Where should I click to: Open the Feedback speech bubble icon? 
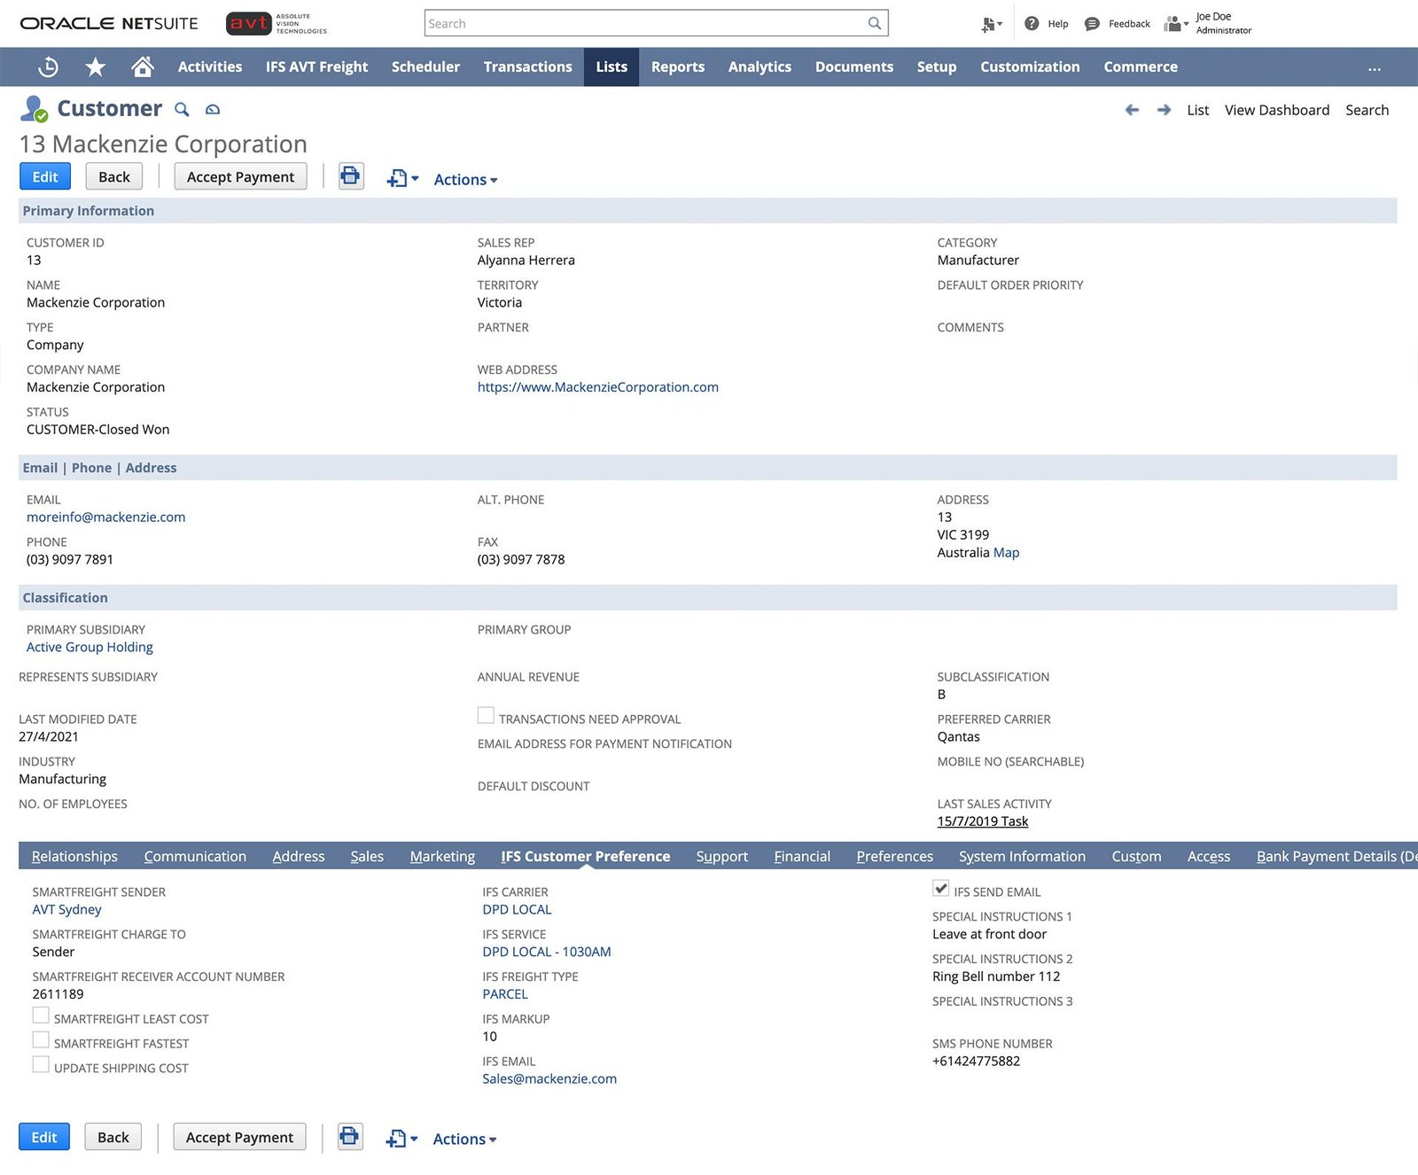click(1092, 24)
